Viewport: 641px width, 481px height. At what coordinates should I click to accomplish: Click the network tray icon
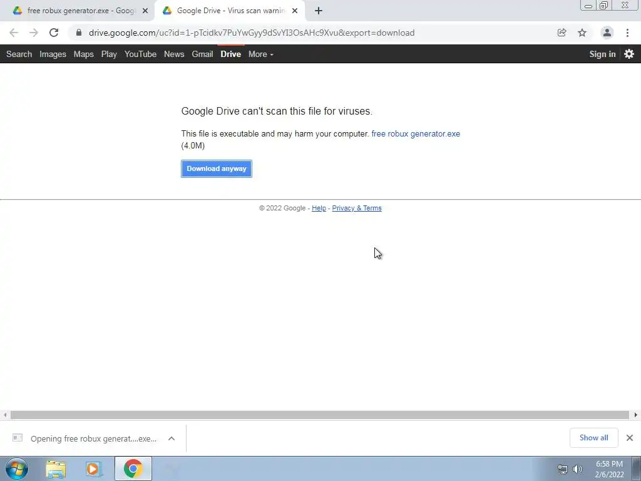coord(563,469)
